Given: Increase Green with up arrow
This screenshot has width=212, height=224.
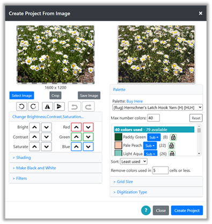Looking at the screenshot, I should (76, 137).
